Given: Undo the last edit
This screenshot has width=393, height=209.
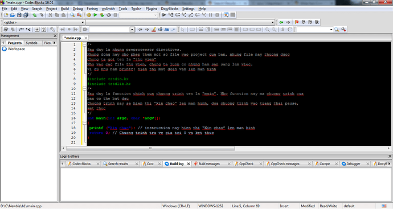Looking at the screenshot, I should coord(35,15).
